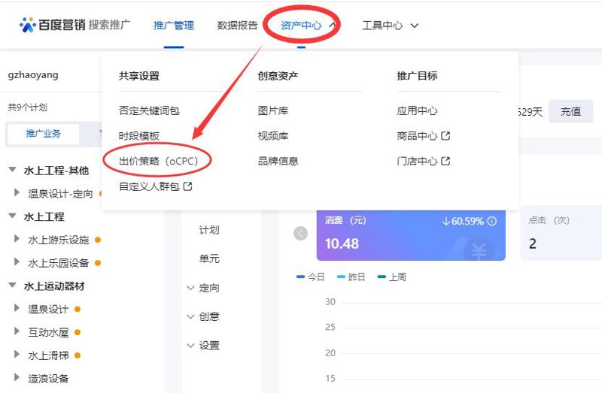Toggle 昨日 series in chart legend
Image resolution: width=602 pixels, height=393 pixels.
tap(351, 277)
